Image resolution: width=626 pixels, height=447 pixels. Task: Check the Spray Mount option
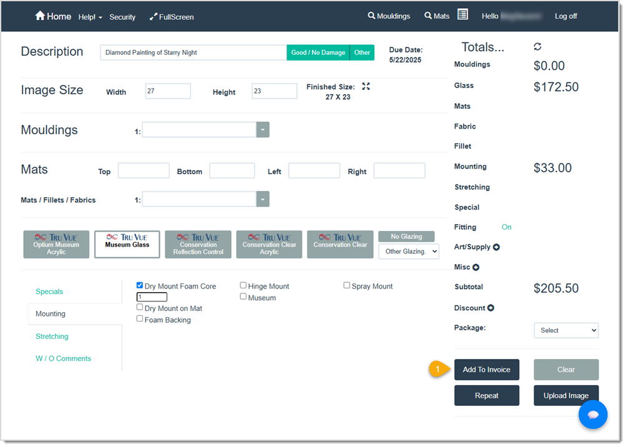[x=346, y=285]
